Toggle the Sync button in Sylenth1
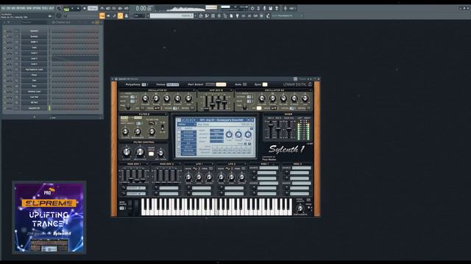The image size is (471, 264). [x=265, y=84]
